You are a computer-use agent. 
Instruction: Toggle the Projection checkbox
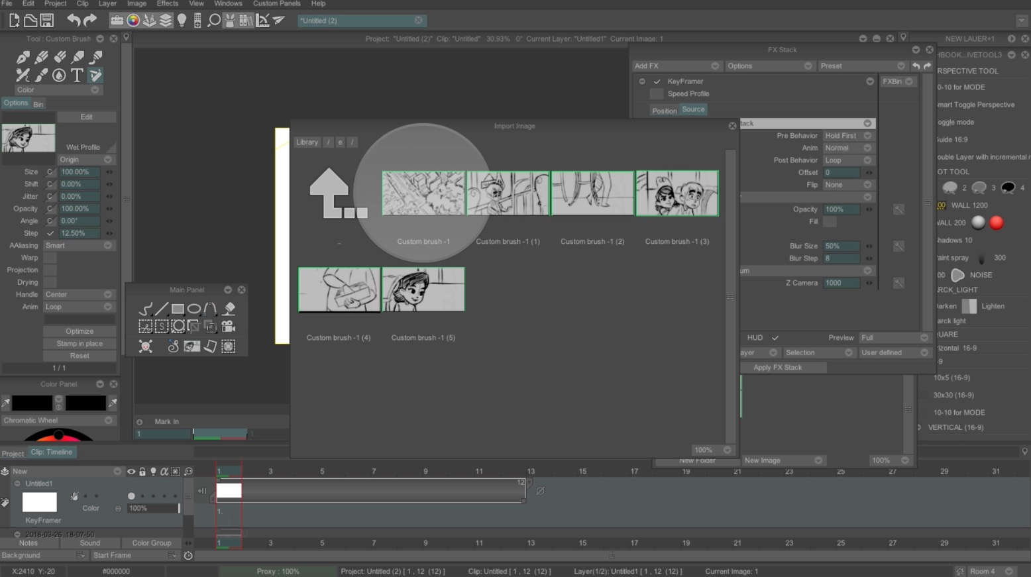click(x=50, y=270)
